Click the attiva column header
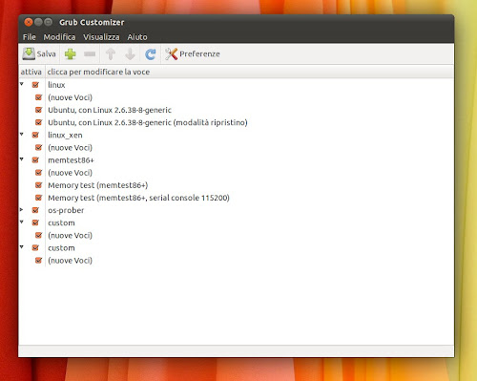The height and width of the screenshot is (381, 477). coord(31,72)
